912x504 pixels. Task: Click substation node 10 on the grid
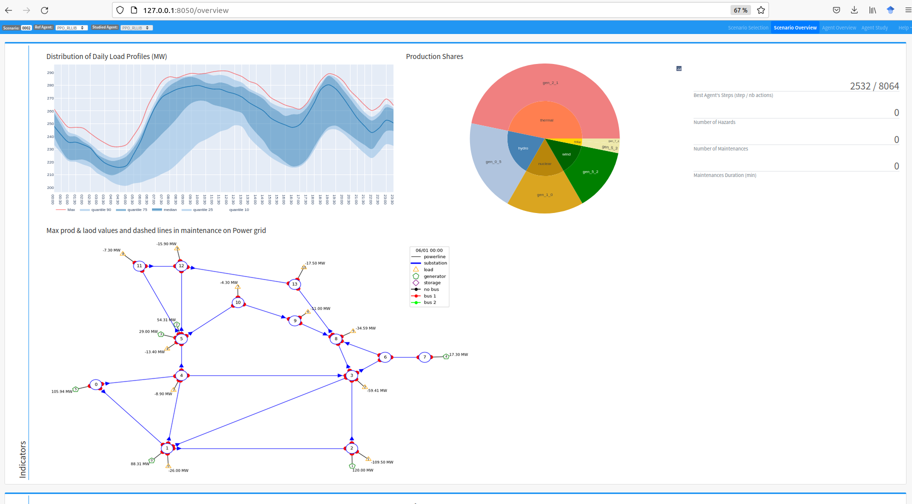coord(238,302)
